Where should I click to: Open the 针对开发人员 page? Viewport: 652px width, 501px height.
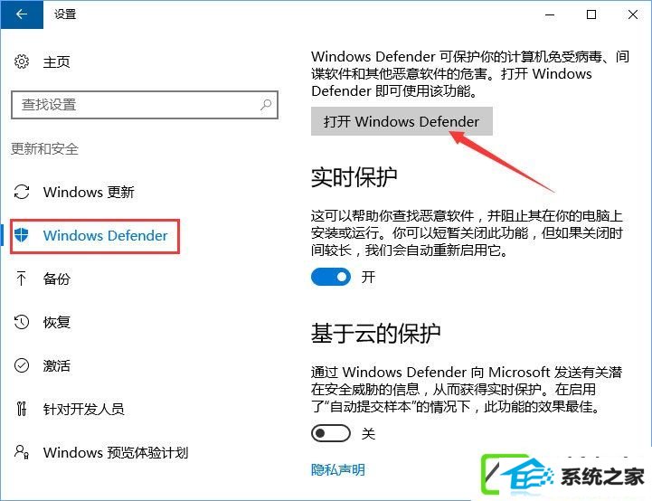coord(83,409)
